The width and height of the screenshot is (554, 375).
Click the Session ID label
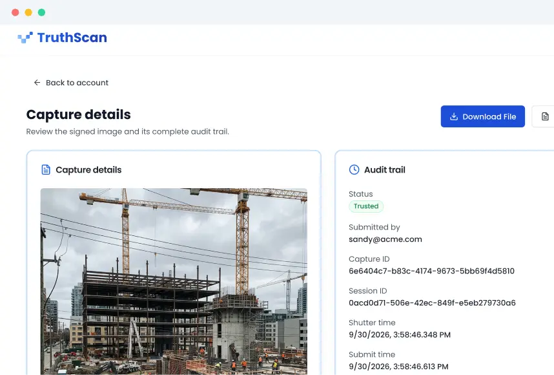[x=368, y=291]
